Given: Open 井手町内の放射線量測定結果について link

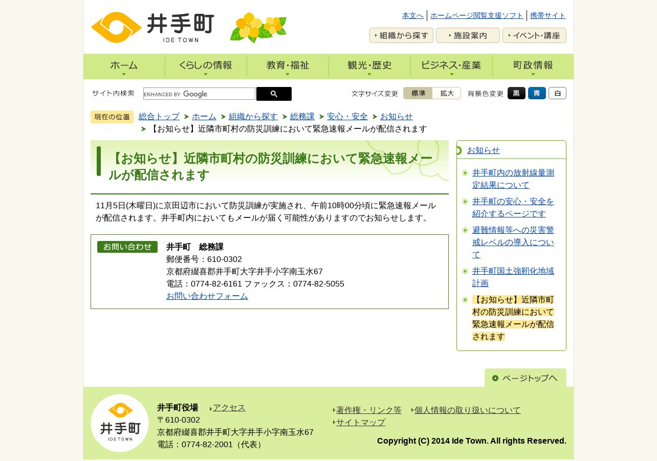Looking at the screenshot, I should [x=513, y=179].
